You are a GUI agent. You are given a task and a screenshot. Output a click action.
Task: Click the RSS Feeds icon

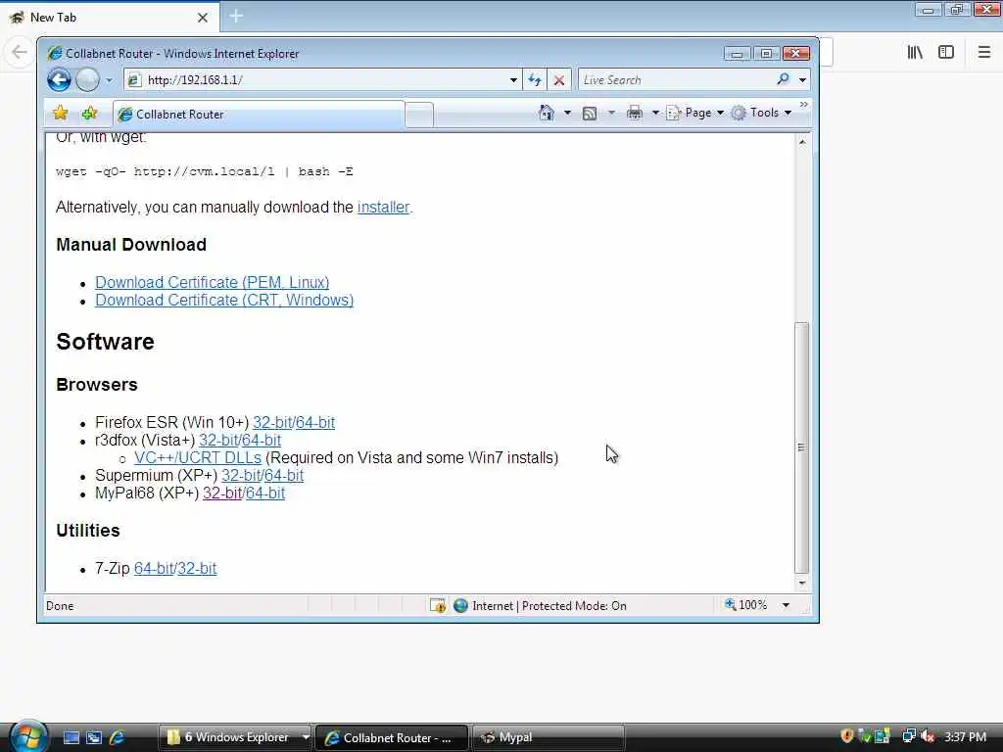pos(590,114)
